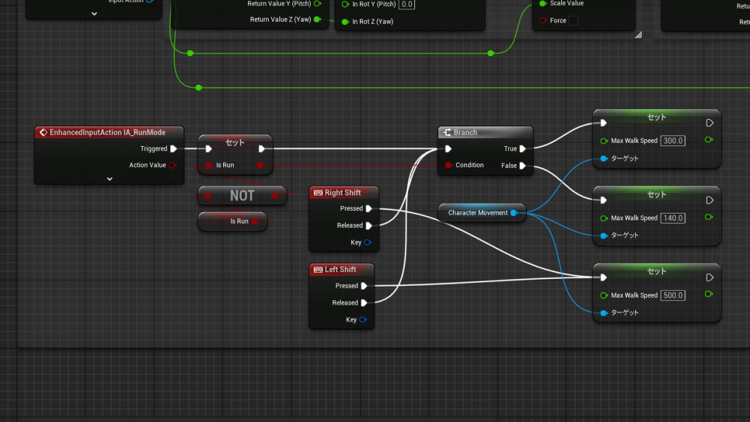Click the Right Shift Released exec pin

(369, 225)
